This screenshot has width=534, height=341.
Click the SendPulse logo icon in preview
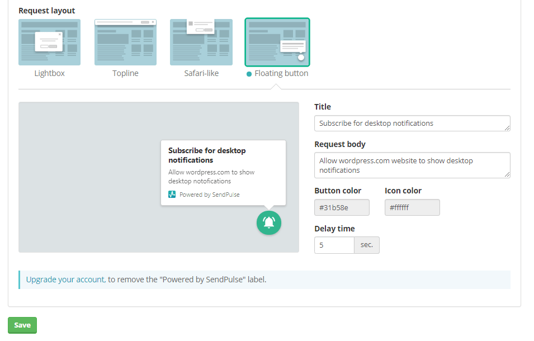click(x=172, y=195)
